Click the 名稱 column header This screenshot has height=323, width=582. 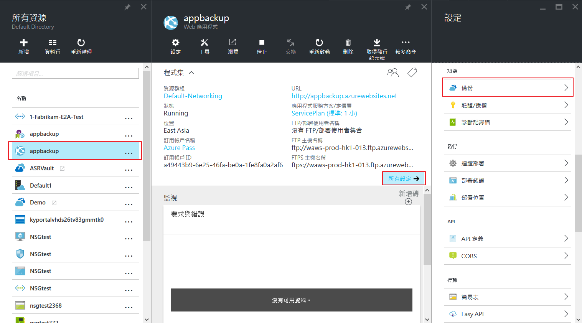[21, 98]
